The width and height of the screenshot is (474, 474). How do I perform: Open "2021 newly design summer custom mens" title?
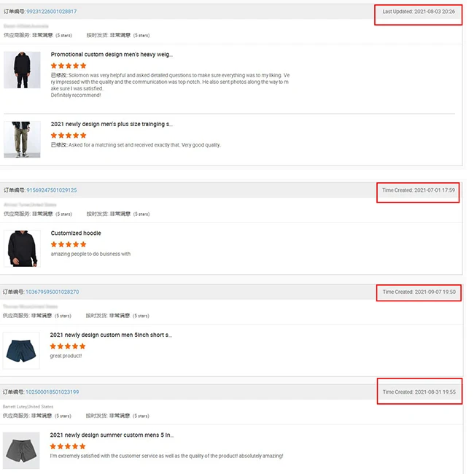(111, 435)
